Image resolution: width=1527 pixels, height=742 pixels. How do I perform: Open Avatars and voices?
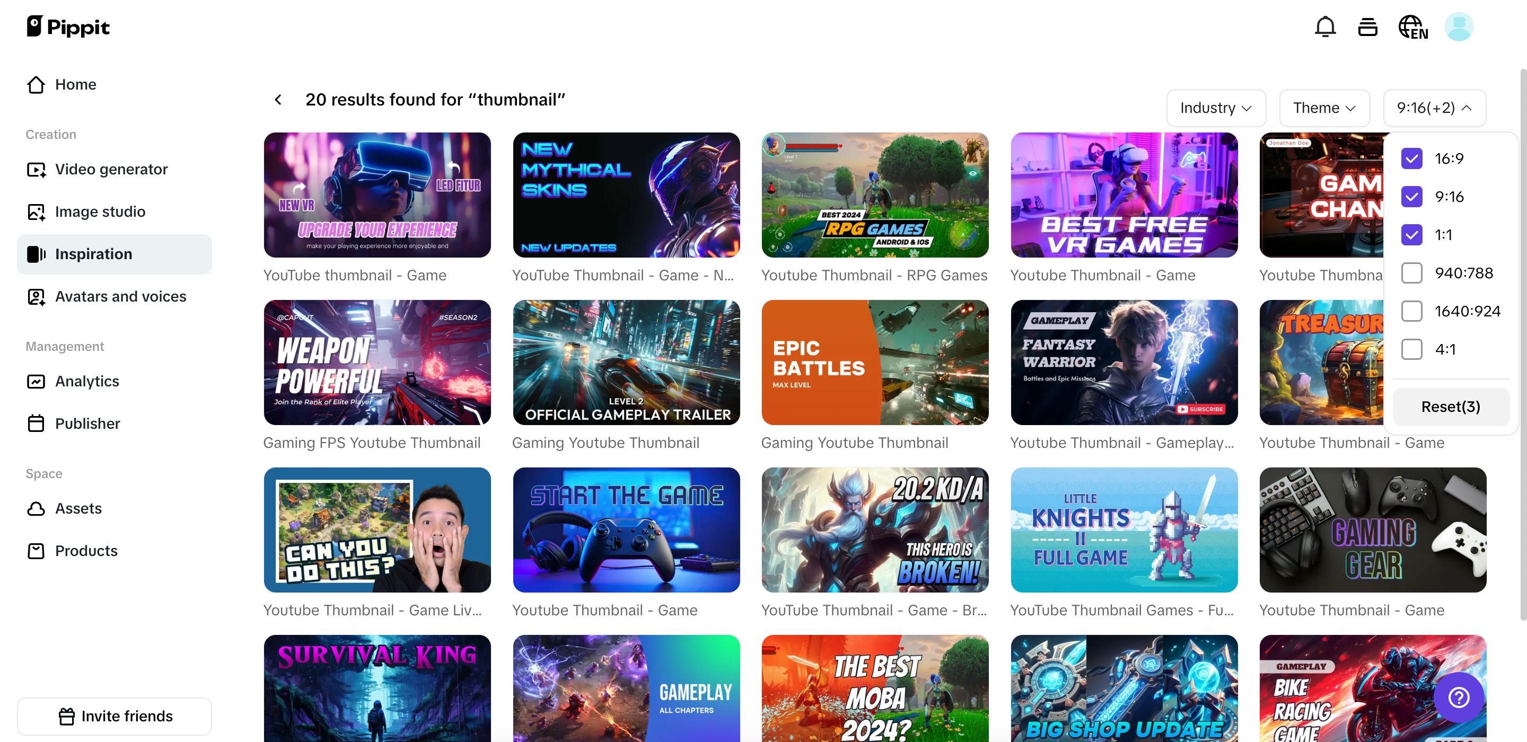coord(120,296)
